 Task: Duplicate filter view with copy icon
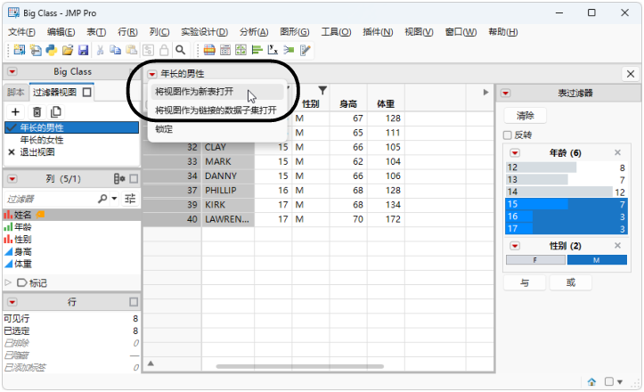(x=56, y=111)
